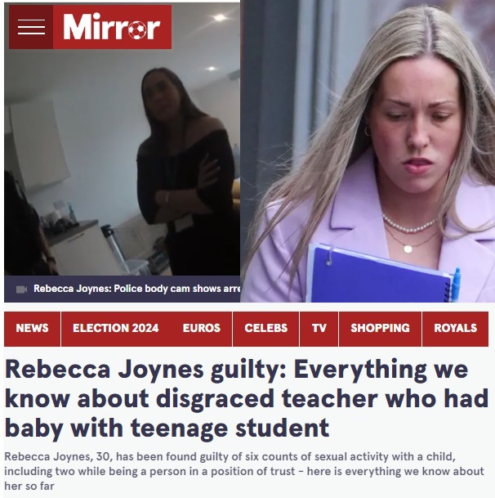The width and height of the screenshot is (495, 498).
Task: Open the Rebecca Joynes body cam caption link
Action: 136,289
